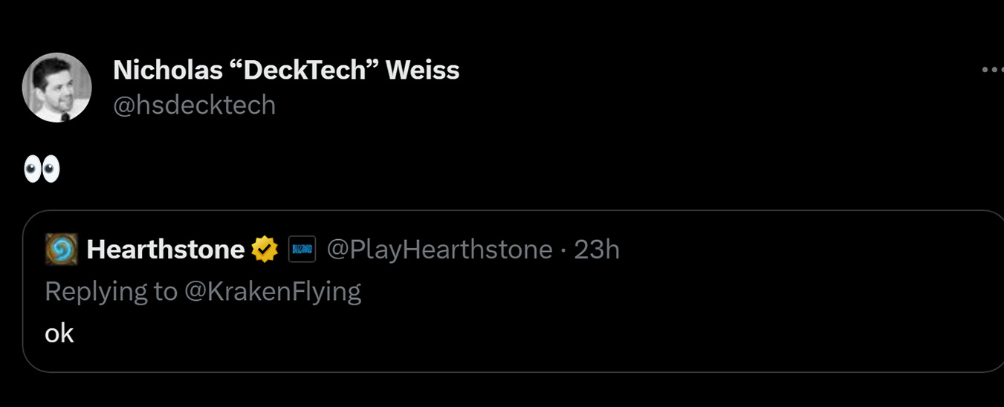Open the Hearthstone account name
The image size is (1004, 407).
click(165, 250)
